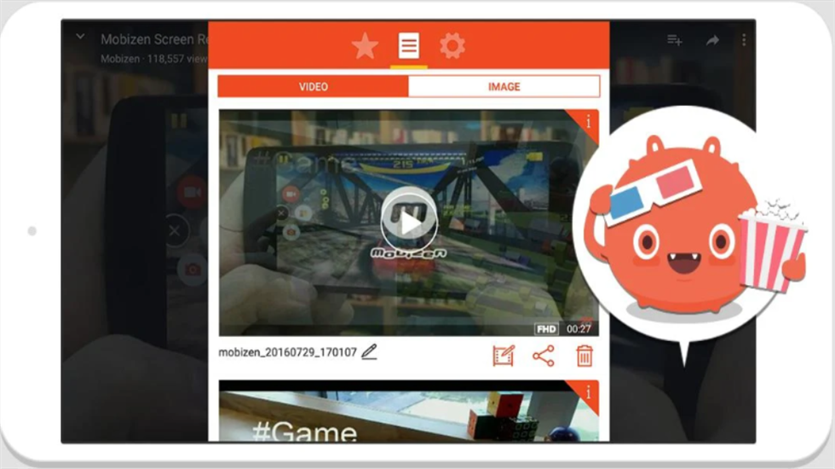The image size is (835, 469).
Task: Switch to the VIDEO tab
Action: point(314,86)
